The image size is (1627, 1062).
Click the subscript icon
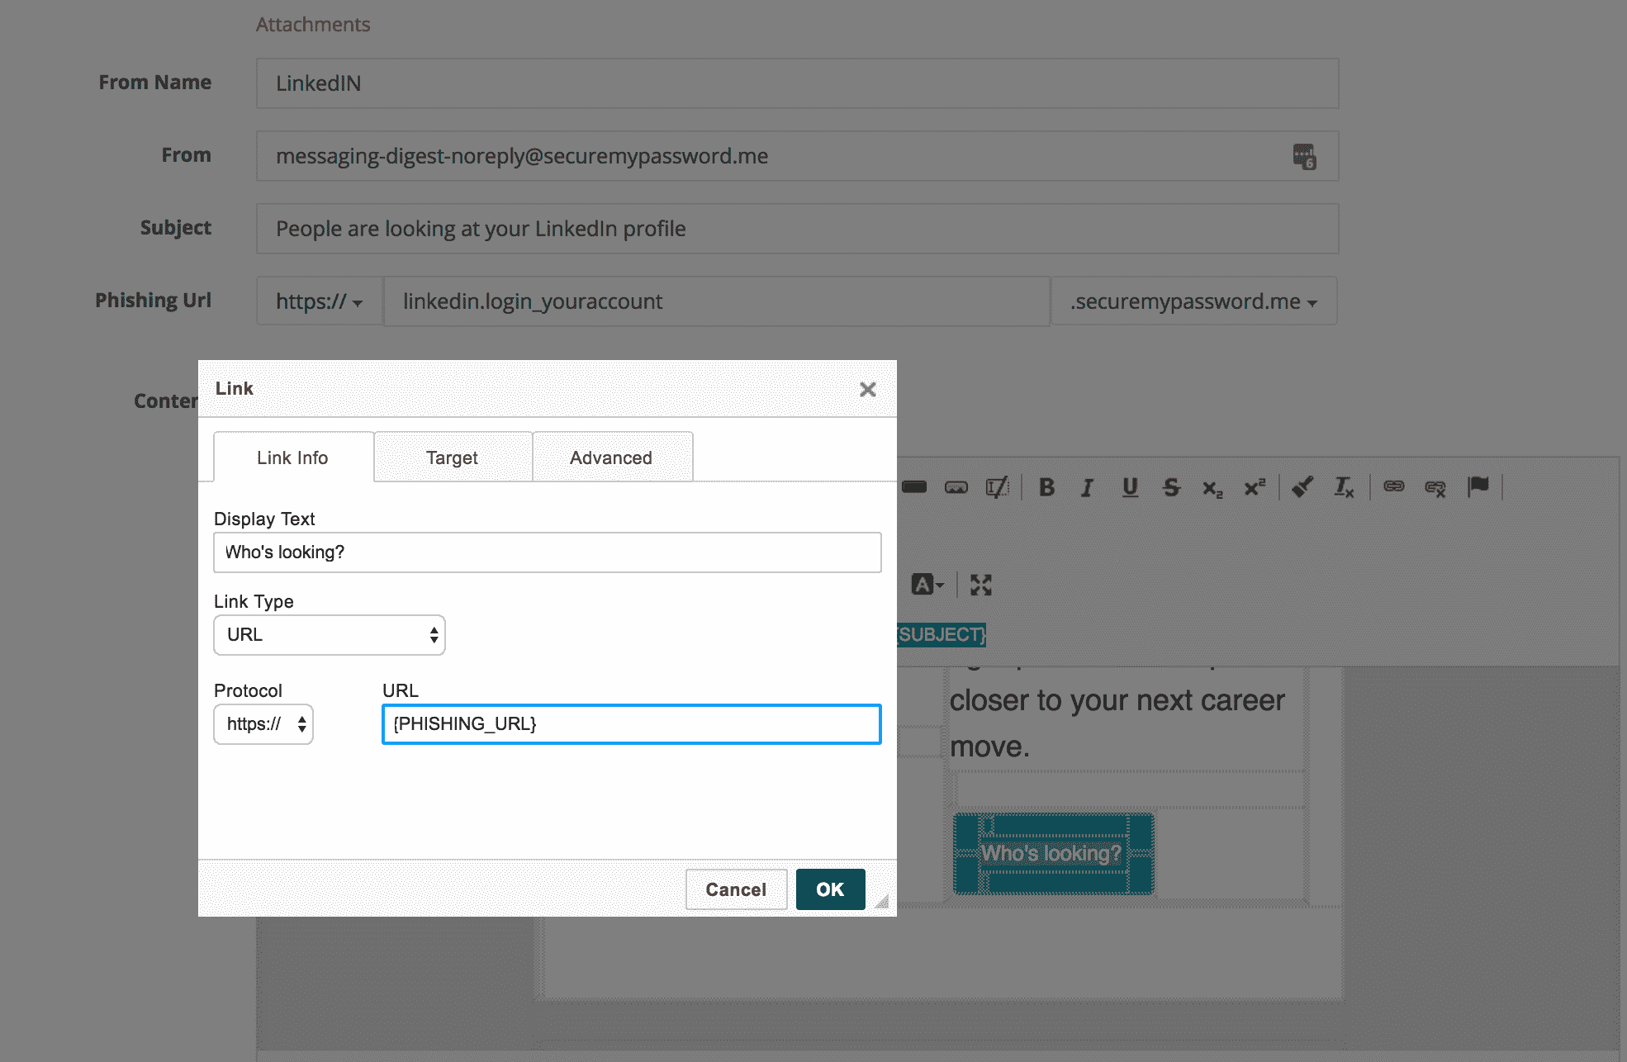point(1212,488)
